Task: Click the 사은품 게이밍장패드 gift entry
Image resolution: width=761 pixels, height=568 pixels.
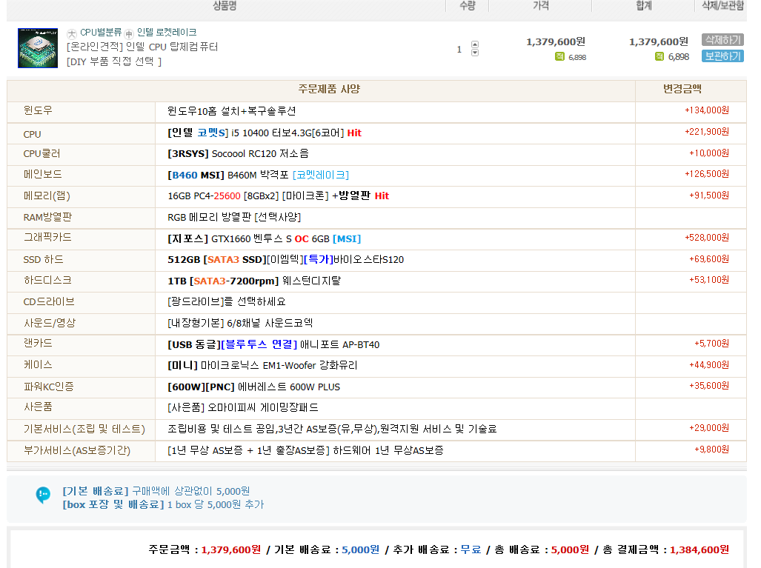Action: click(x=243, y=408)
